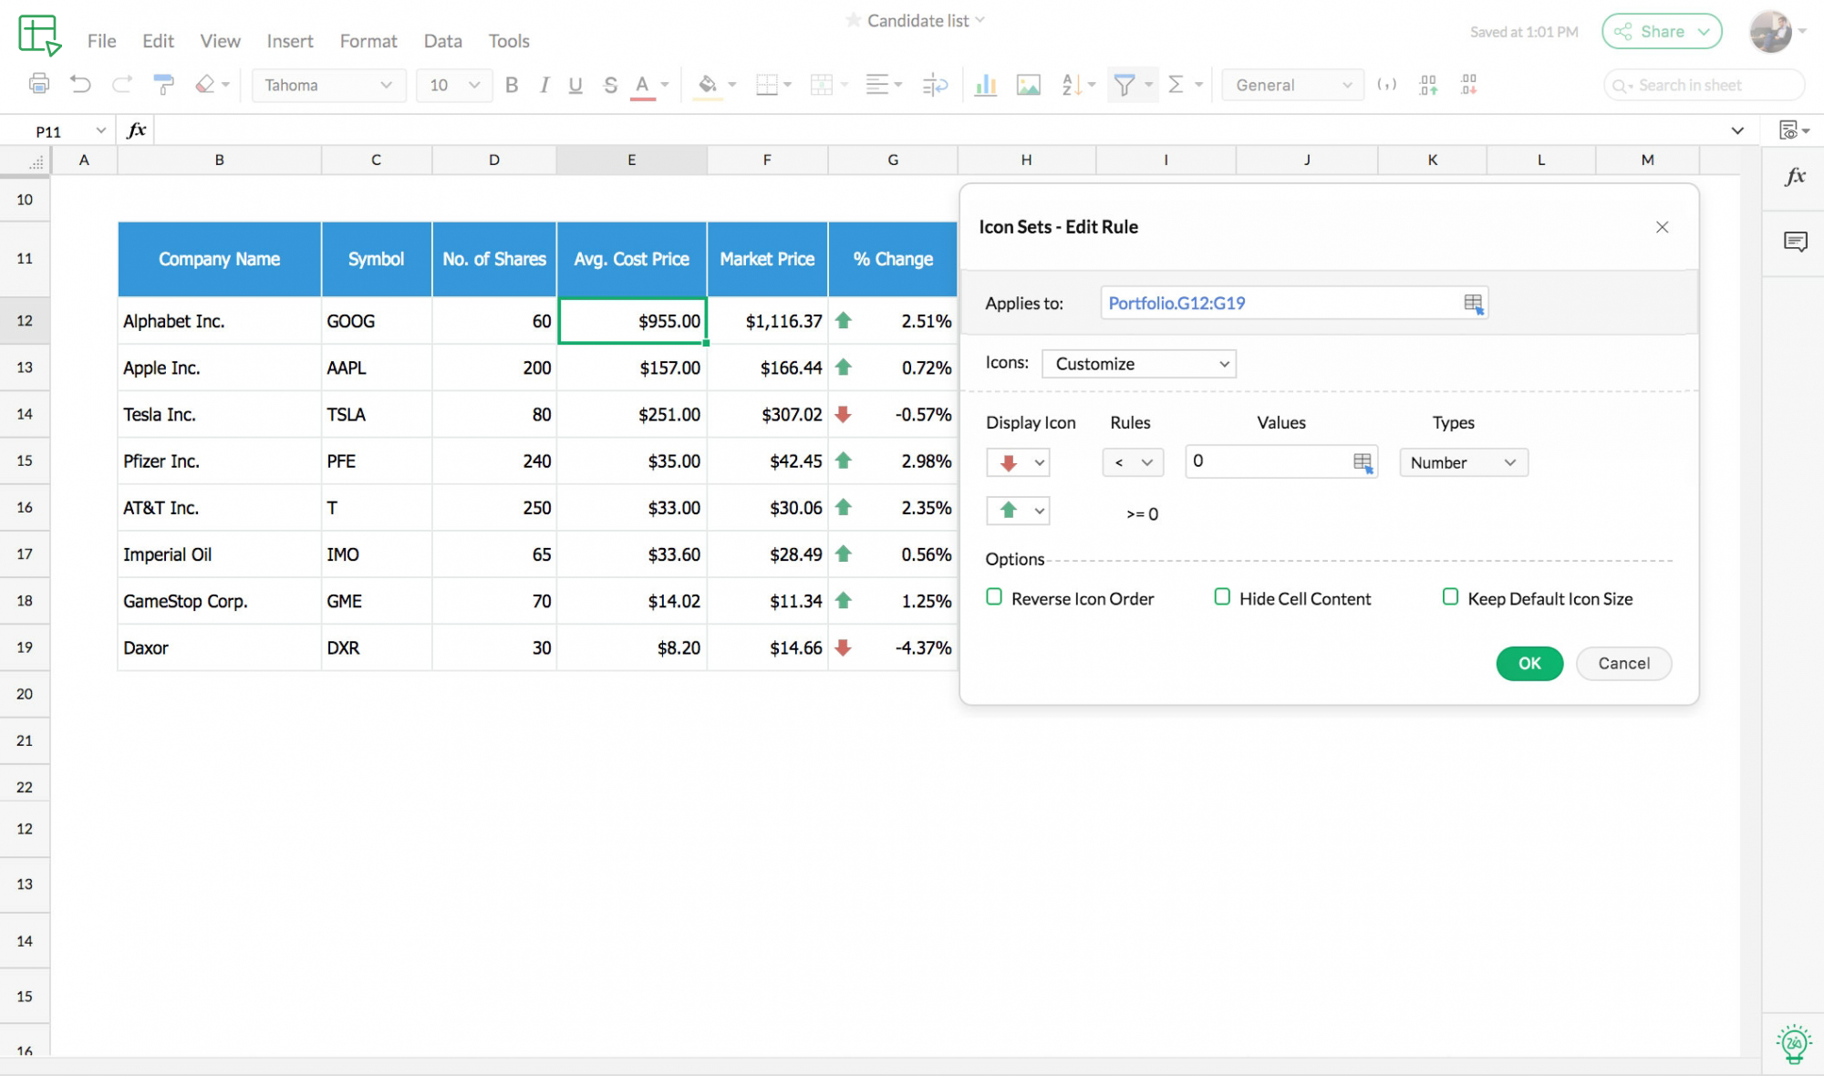Click the Cancel button to discard changes
This screenshot has height=1076, width=1824.
(x=1624, y=662)
